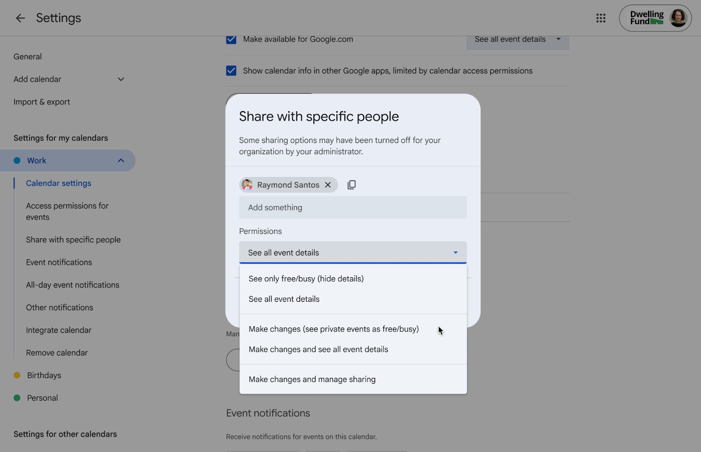Collapse the Permissions dropdown arrow
The width and height of the screenshot is (701, 452).
(x=455, y=253)
